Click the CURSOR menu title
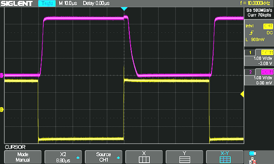The width and height of the screenshot is (274, 164). tap(15, 147)
